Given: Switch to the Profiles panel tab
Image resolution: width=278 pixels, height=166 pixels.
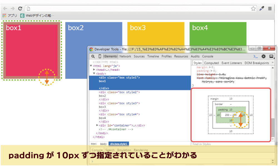Looking at the screenshot, I should click(x=167, y=56).
